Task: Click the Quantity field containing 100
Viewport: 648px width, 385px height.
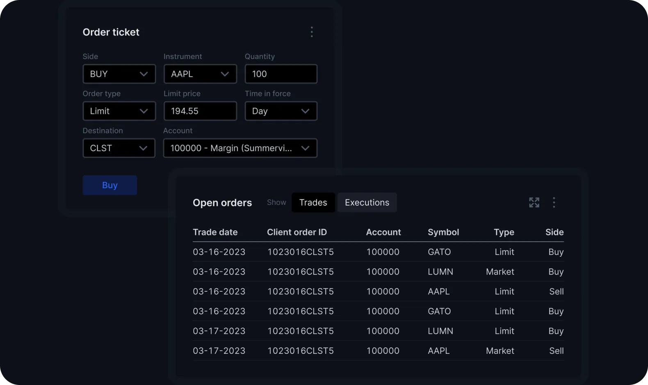Action: point(281,74)
